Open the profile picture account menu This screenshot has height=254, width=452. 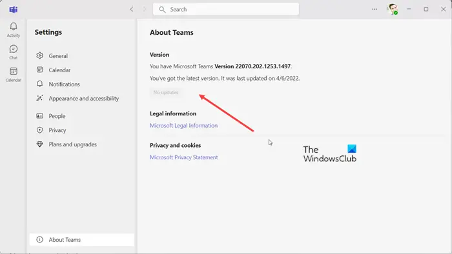[393, 9]
